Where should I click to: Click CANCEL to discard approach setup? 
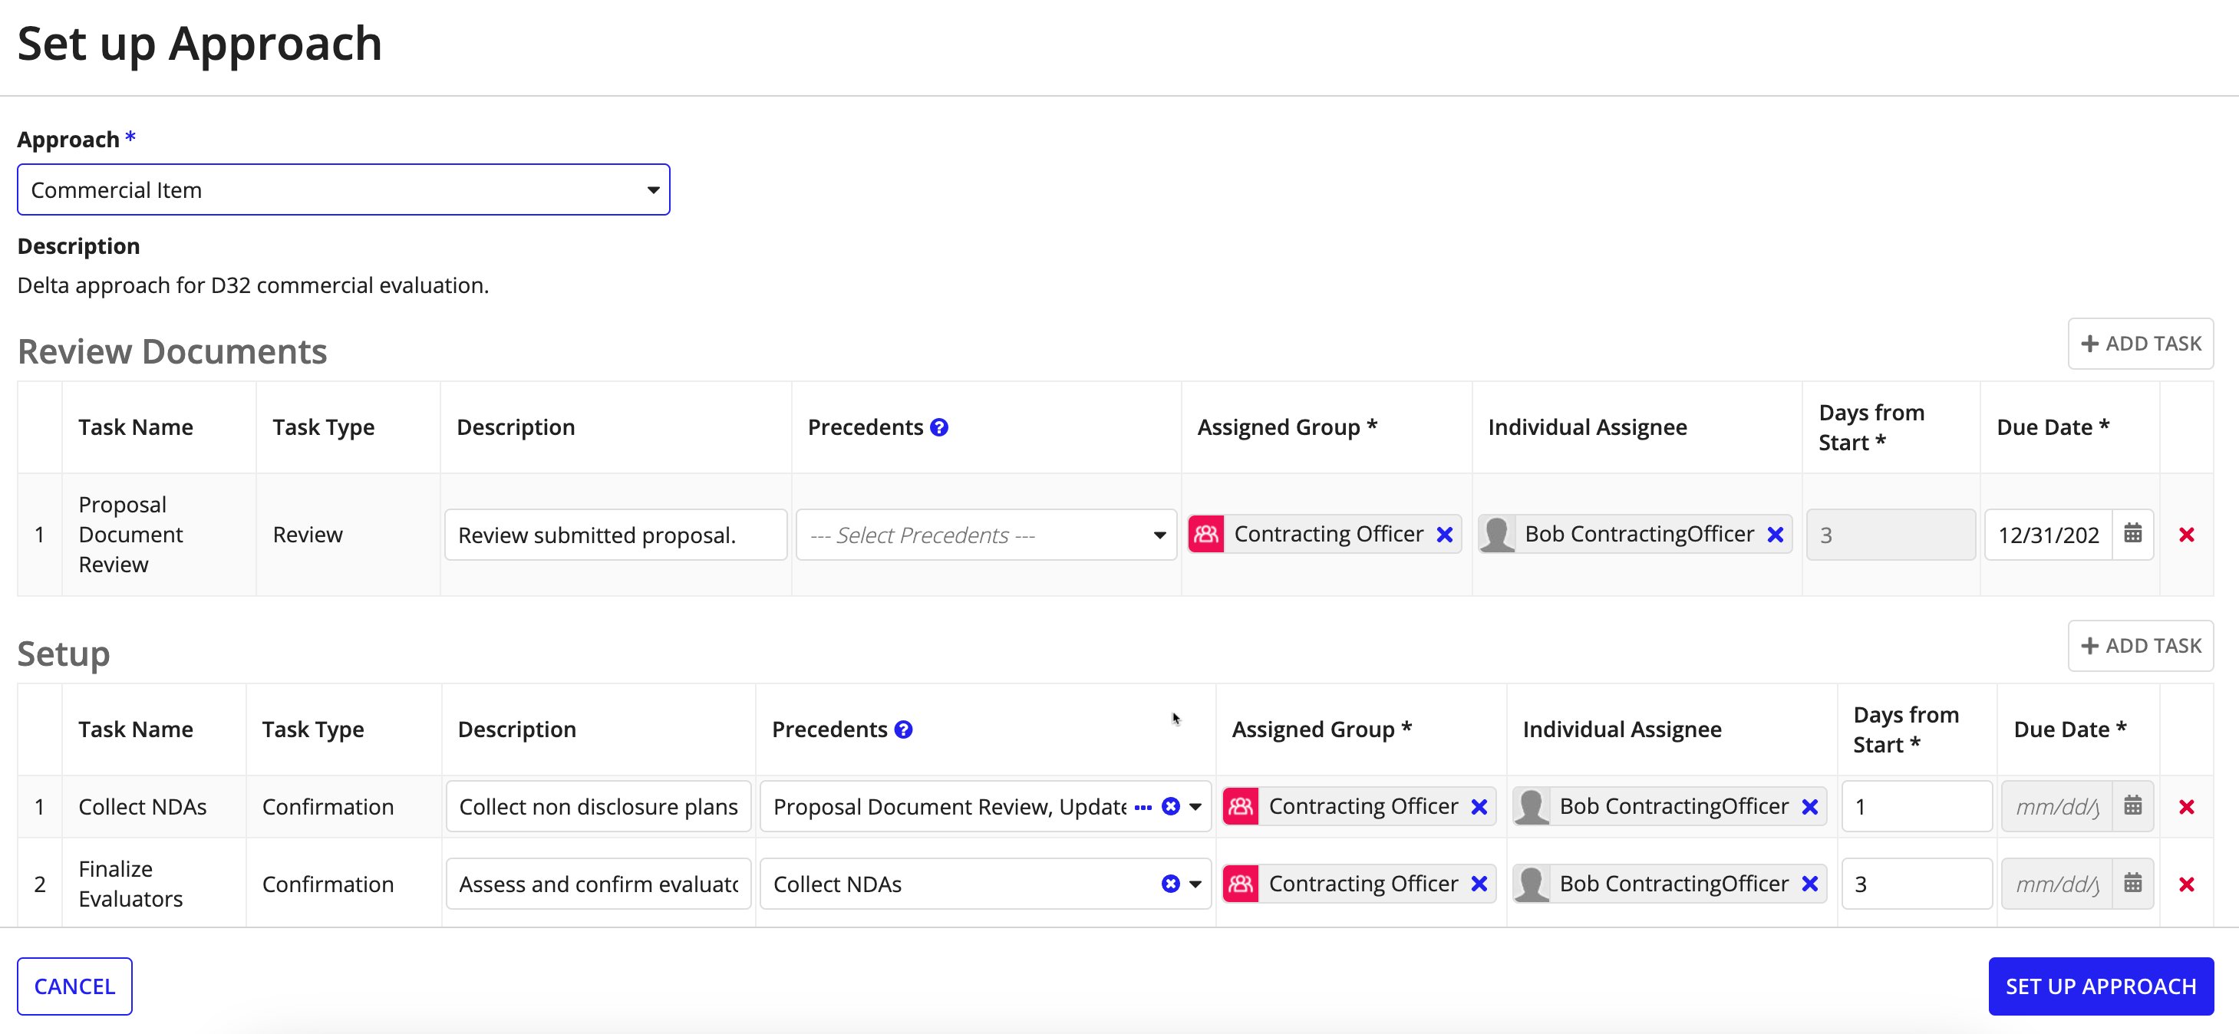[x=74, y=986]
